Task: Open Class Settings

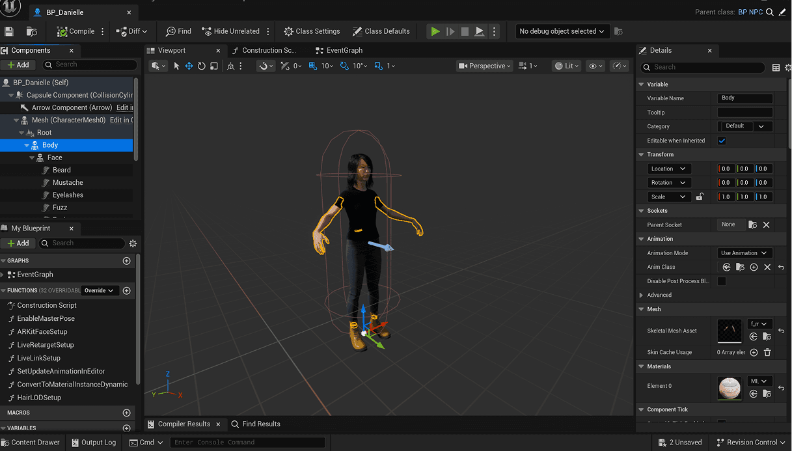Action: tap(312, 31)
